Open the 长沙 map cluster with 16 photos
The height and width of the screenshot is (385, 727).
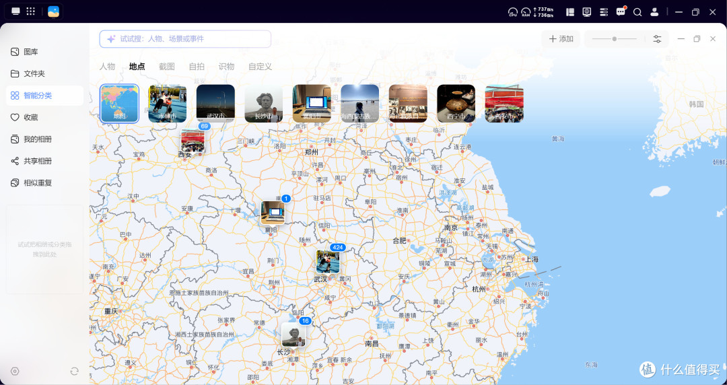point(293,335)
